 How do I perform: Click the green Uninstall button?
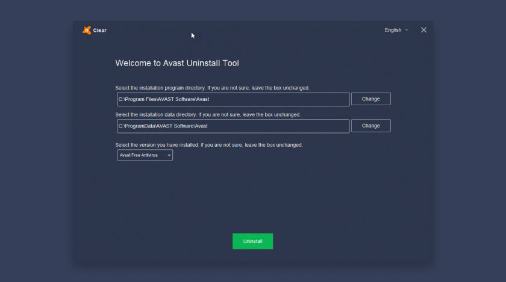tap(252, 241)
